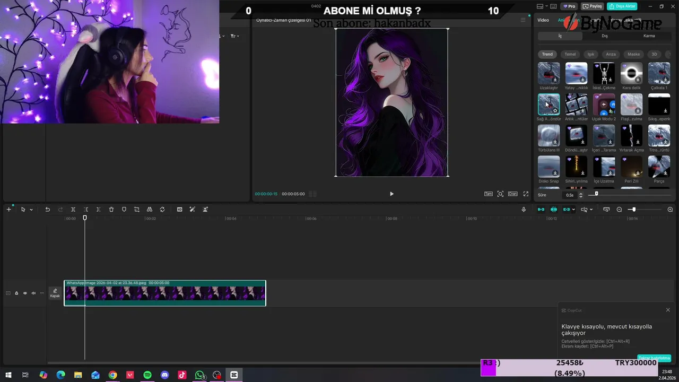
Task: Toggle clip linking in timeline toolbar
Action: coord(567,210)
